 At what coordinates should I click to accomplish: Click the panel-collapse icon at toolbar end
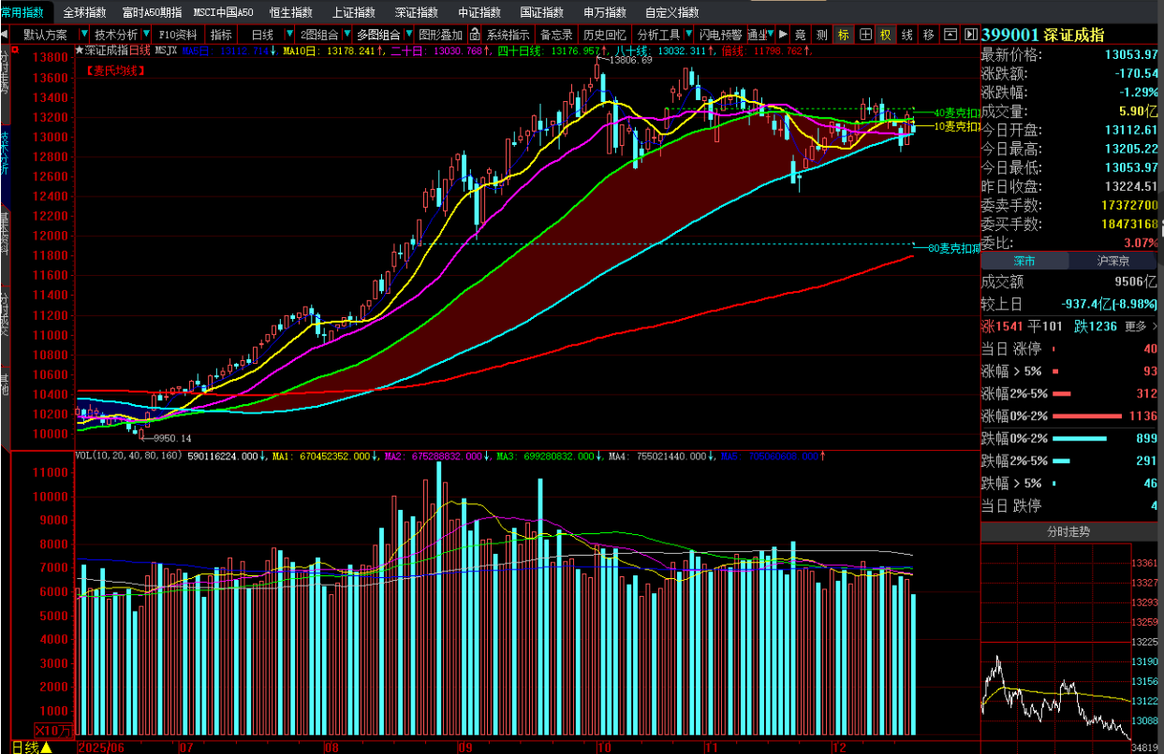click(x=970, y=35)
